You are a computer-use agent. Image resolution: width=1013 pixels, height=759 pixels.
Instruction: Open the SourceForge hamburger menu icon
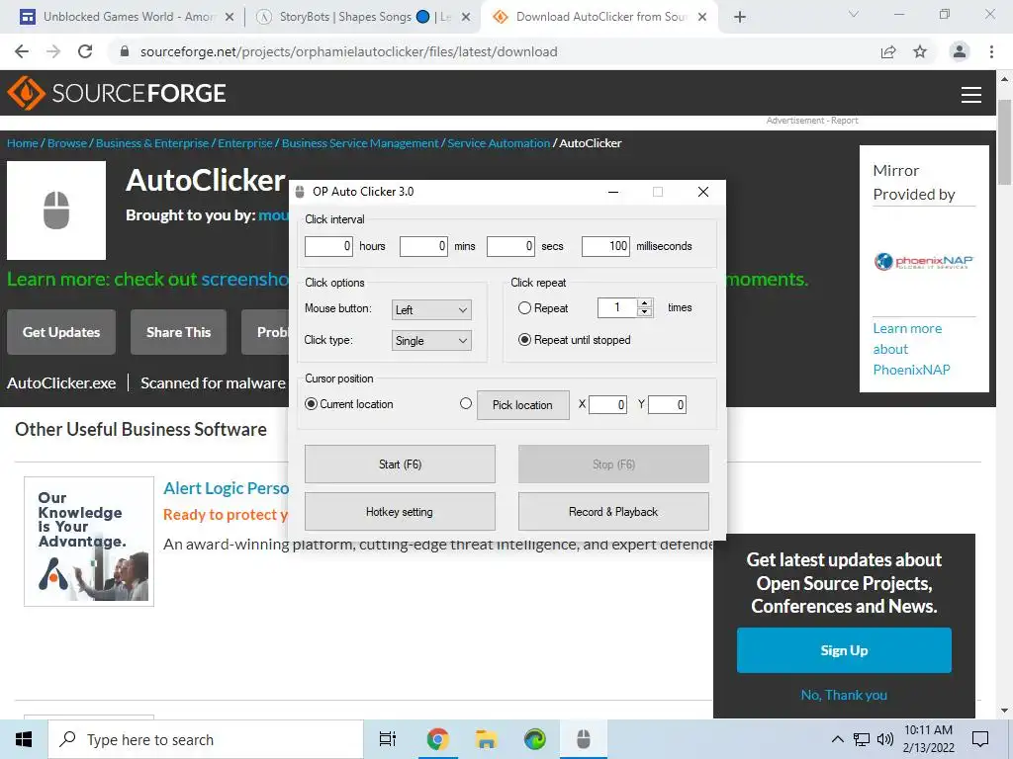tap(971, 95)
